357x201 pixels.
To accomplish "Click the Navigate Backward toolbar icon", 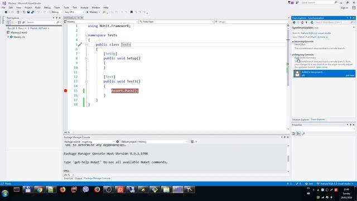I will tap(6, 12).
